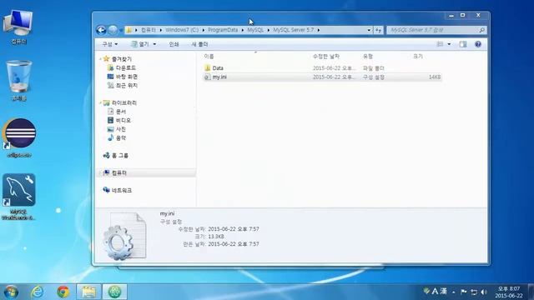Launch the MySQL Workbench desktop shortcut
The image size is (534, 300).
tap(18, 197)
